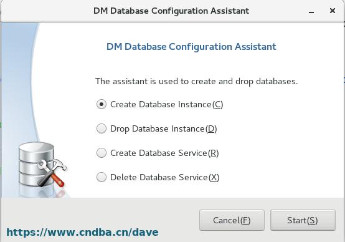Click the assistant description sentence

point(197,81)
